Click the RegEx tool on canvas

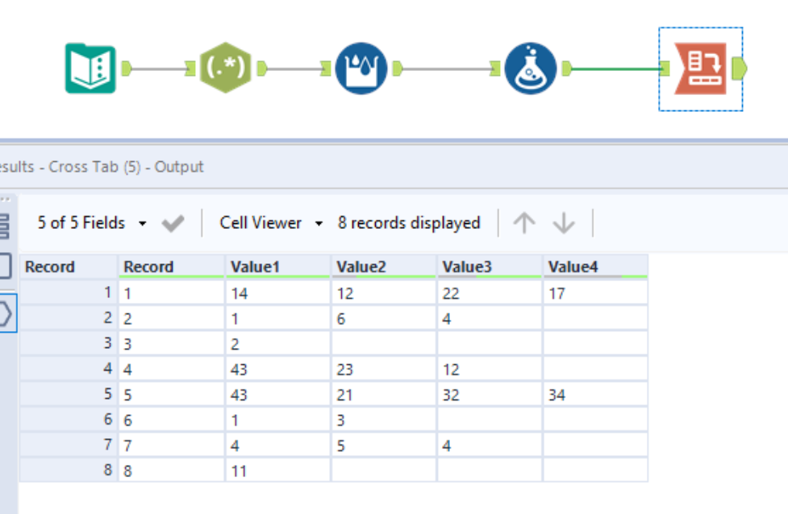pos(225,68)
